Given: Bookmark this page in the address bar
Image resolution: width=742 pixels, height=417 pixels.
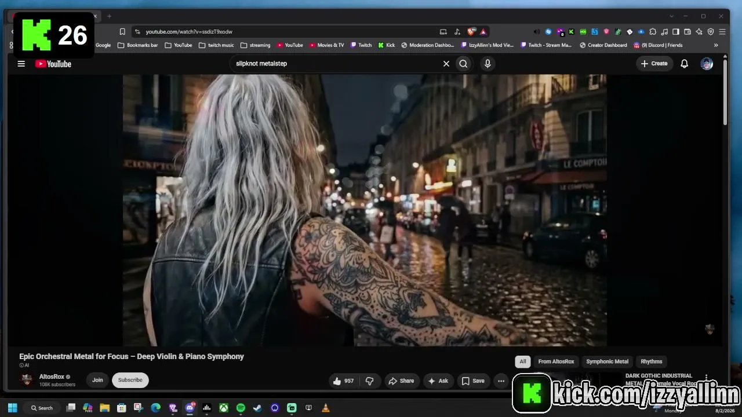Looking at the screenshot, I should (x=122, y=32).
